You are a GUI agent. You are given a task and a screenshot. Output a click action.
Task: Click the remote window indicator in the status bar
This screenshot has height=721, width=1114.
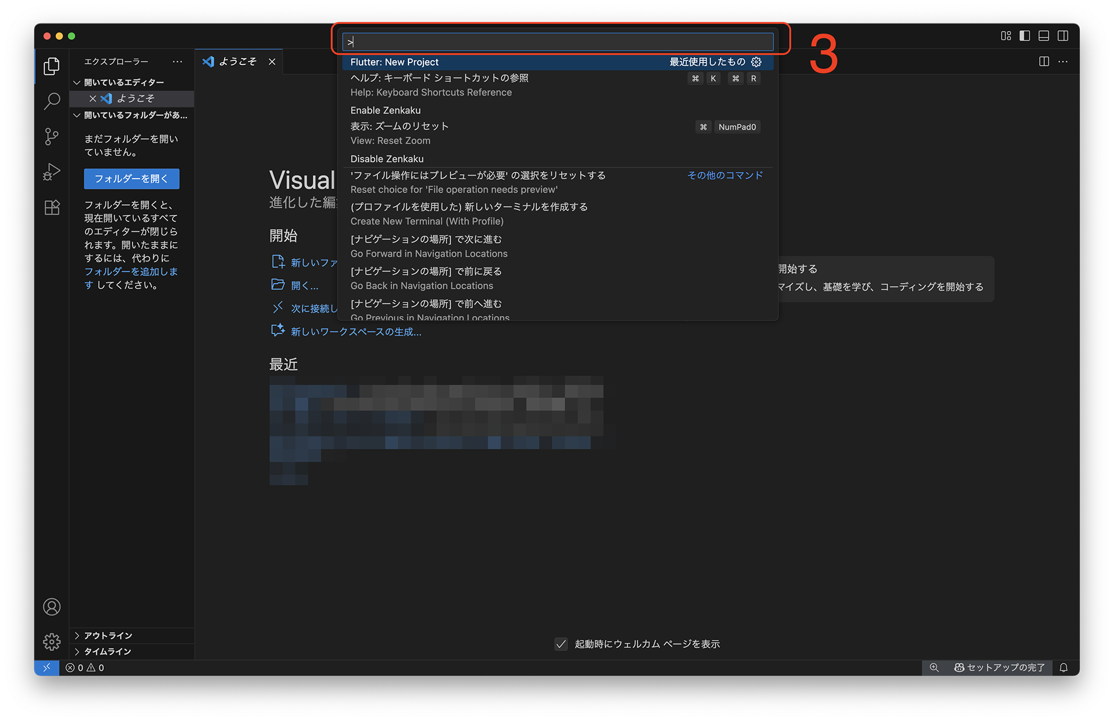[46, 668]
